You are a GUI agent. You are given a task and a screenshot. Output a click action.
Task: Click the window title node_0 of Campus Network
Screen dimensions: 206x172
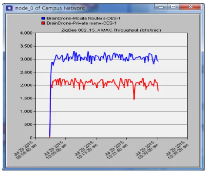[50, 8]
